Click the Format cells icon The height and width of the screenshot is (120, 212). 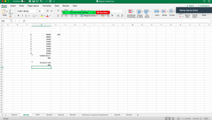pos(171,11)
